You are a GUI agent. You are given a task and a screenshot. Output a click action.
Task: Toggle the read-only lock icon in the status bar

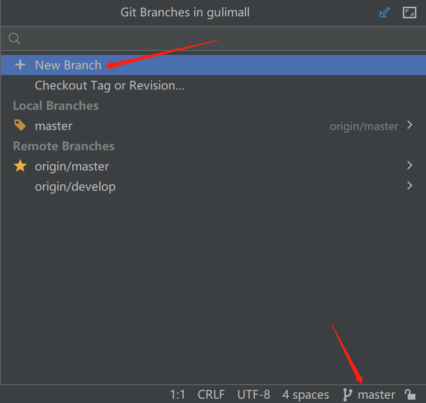point(410,394)
